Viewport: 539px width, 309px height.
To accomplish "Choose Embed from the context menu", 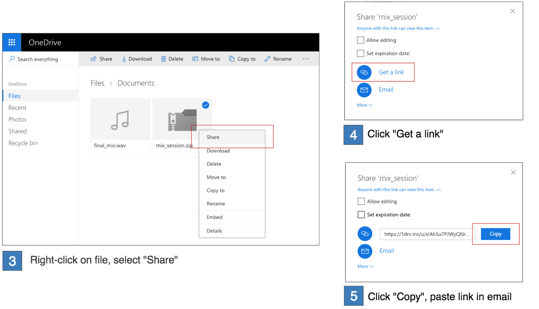I will [x=214, y=217].
